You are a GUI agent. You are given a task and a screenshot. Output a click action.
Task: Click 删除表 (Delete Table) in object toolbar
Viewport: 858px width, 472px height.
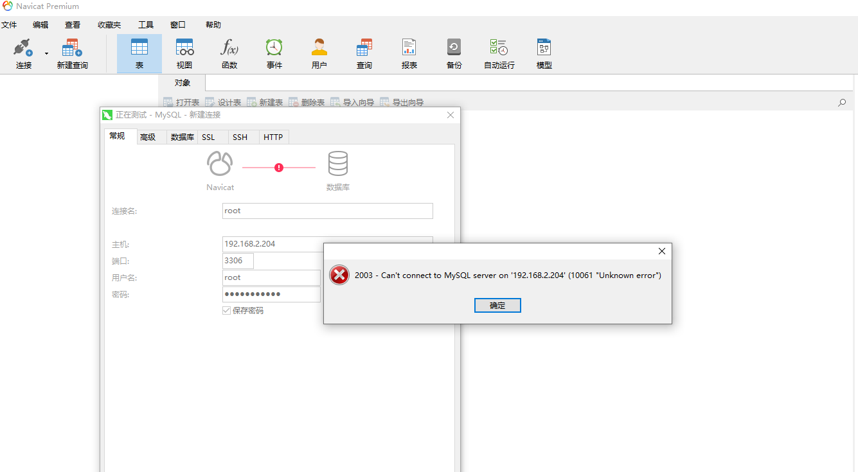(x=307, y=102)
